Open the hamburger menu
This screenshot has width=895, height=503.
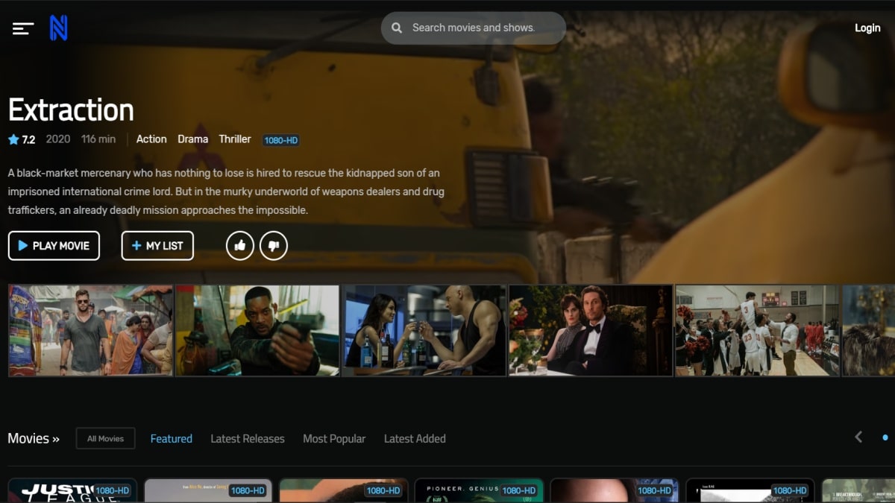coord(23,28)
